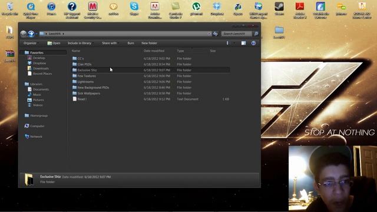Sort files by the Size column header
Image resolution: width=377 pixels, height=212 pixels.
[x=213, y=51]
